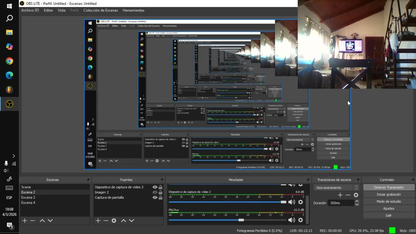416x234 pixels.
Task: Undock the Mezclador panel with its float icon
Action: (308, 180)
